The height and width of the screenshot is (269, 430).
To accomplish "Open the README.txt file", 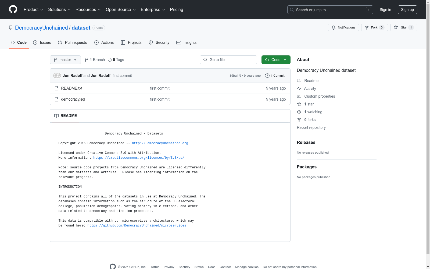I will 72,88.
